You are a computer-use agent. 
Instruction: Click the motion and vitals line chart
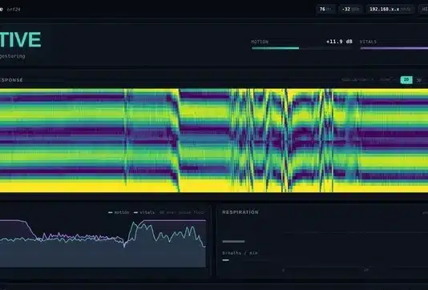click(x=103, y=243)
